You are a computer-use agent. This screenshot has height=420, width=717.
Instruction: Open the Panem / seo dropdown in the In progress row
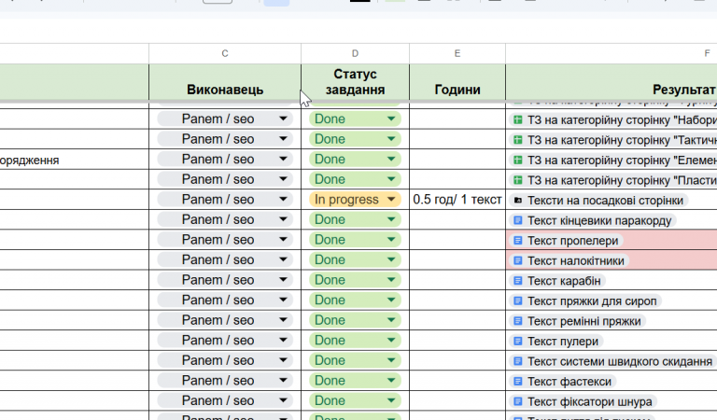225,199
